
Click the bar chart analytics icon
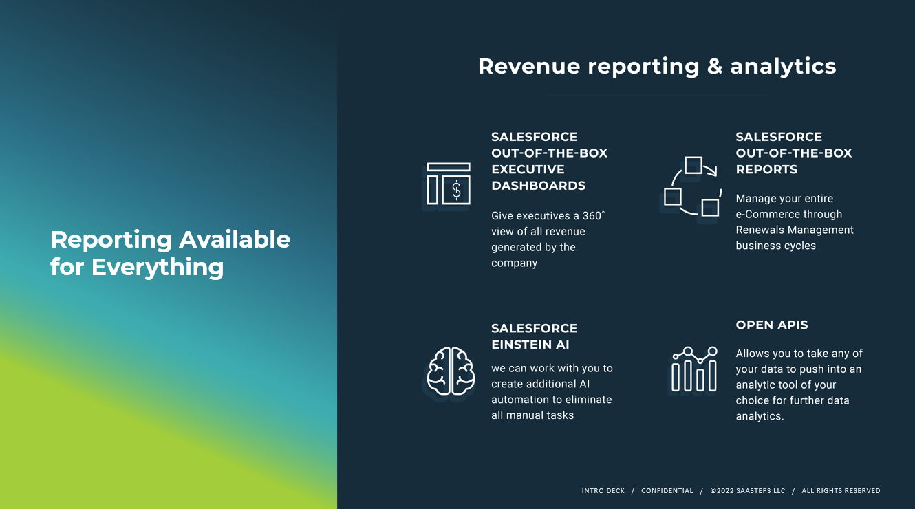point(694,369)
